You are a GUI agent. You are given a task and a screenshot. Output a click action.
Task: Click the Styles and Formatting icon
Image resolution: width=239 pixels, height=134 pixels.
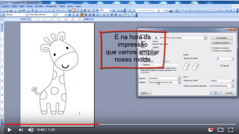pyautogui.click(x=3, y=15)
